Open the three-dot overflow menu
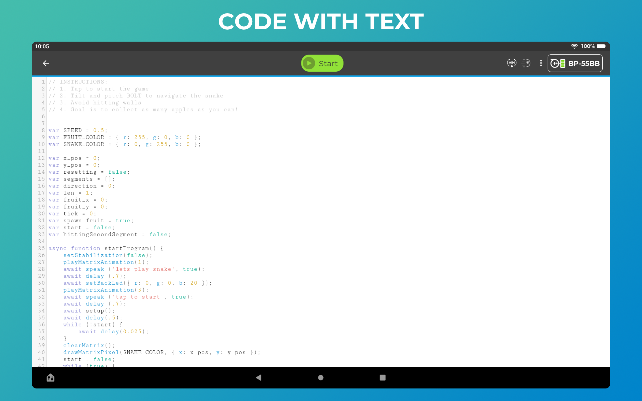Image resolution: width=642 pixels, height=401 pixels. click(x=541, y=63)
